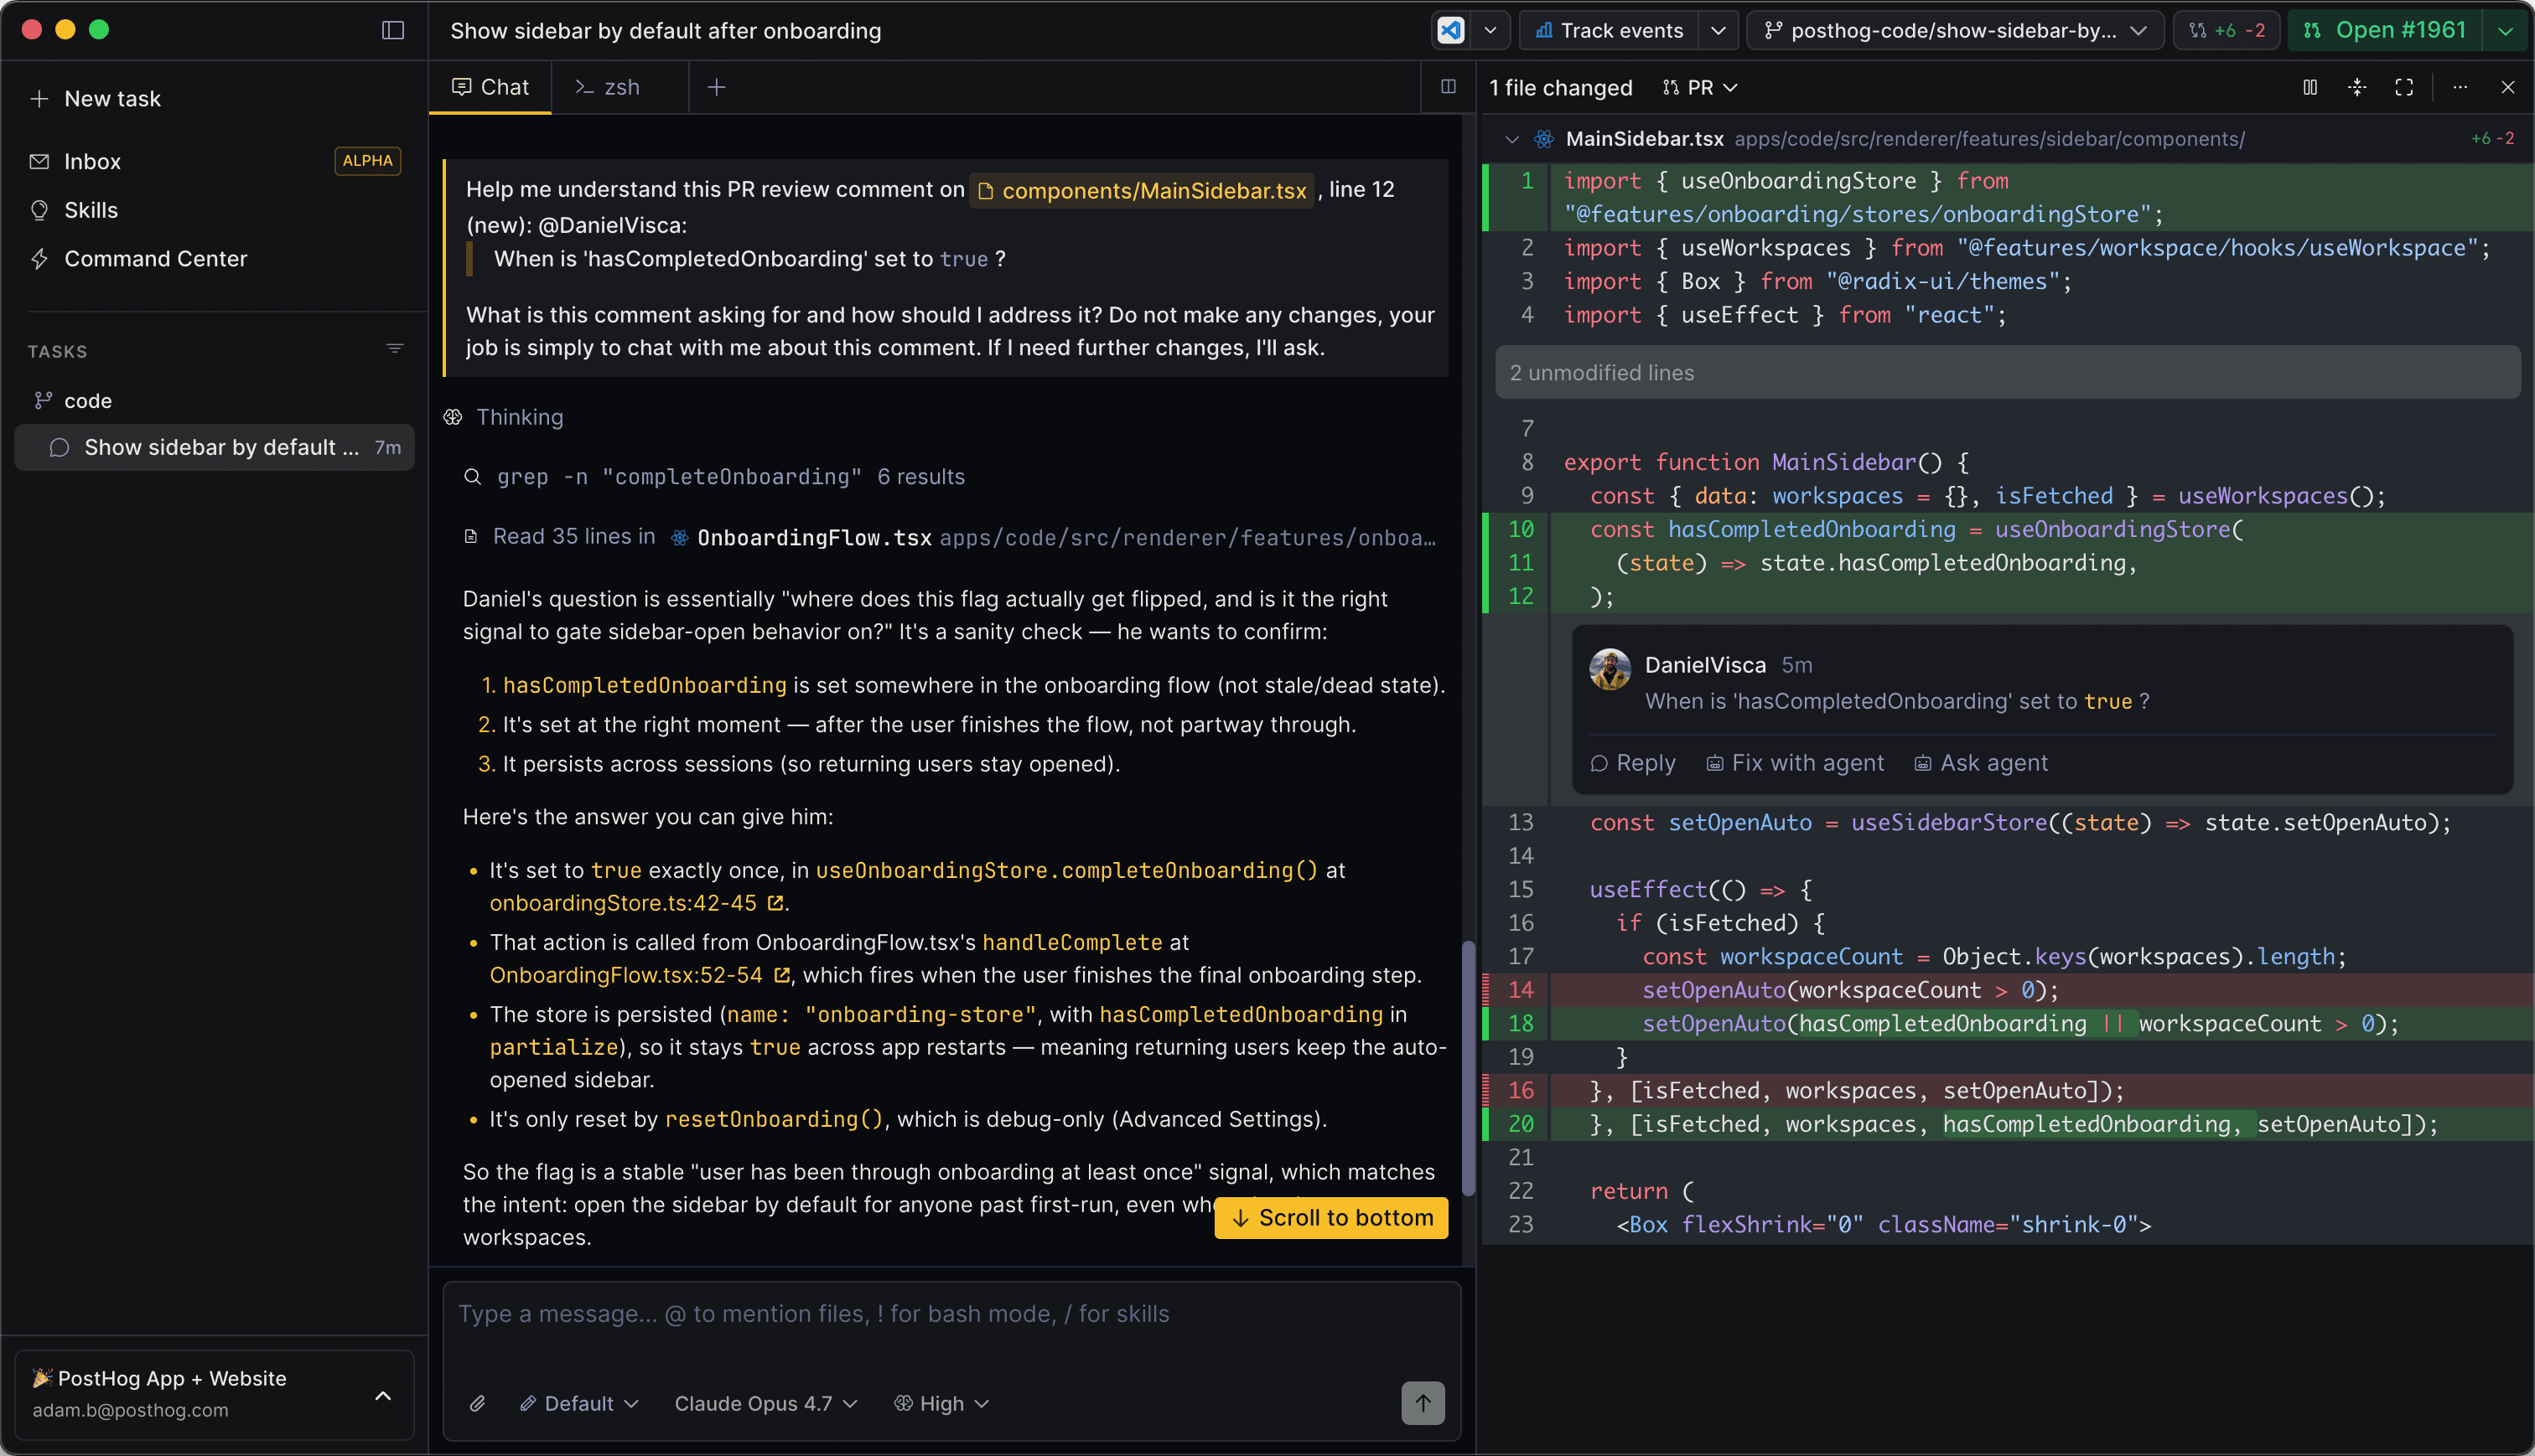Click the fullscreen diff icon

(2404, 87)
